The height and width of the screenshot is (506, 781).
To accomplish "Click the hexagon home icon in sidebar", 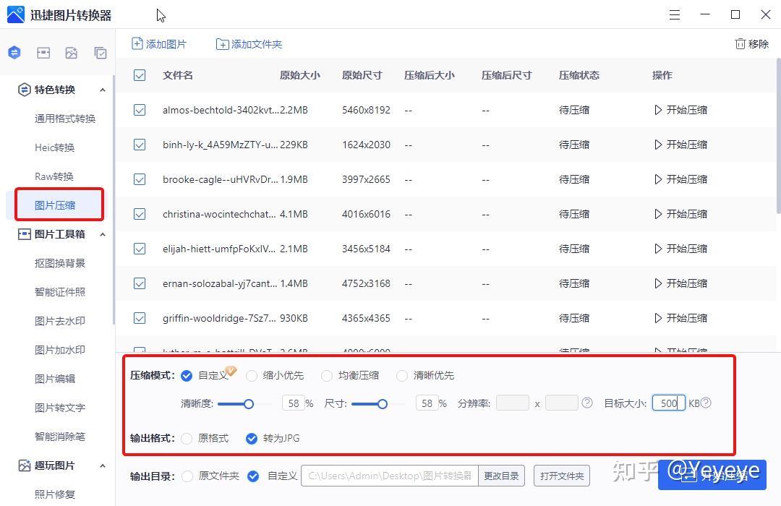I will tap(14, 52).
